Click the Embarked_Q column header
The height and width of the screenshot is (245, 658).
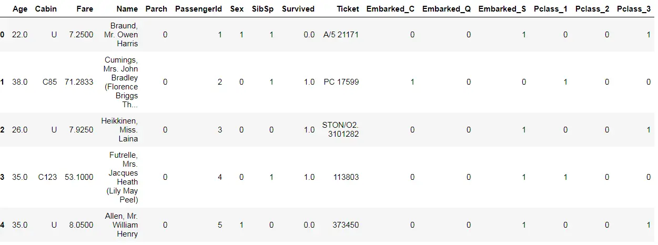[x=447, y=9]
